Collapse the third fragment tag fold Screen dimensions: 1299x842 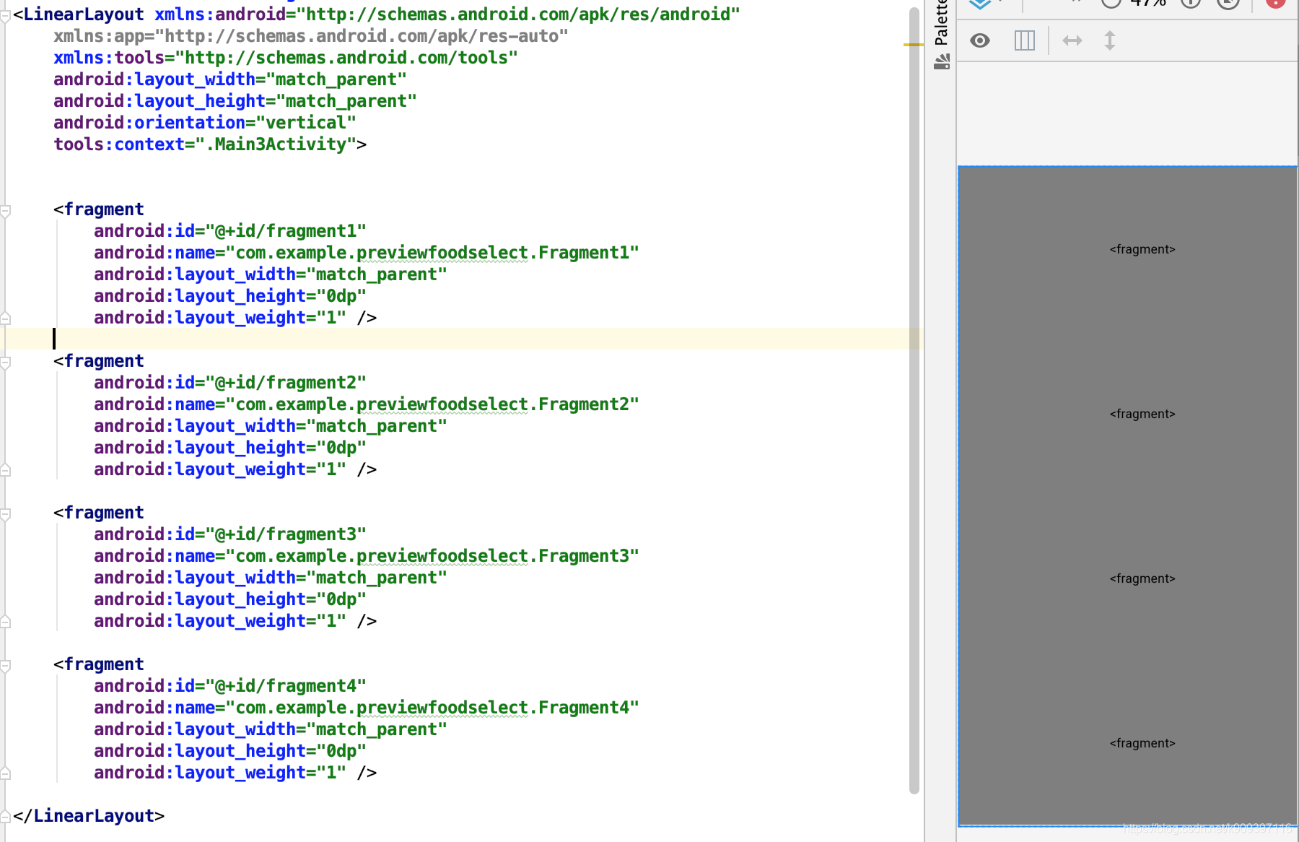point(5,514)
